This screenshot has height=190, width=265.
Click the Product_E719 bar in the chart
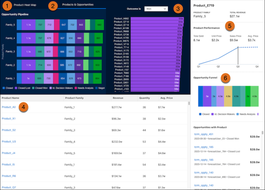pyautogui.click(x=157, y=25)
